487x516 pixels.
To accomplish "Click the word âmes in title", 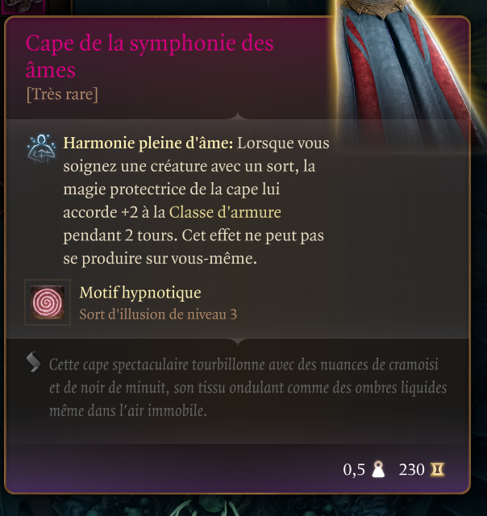I will (x=51, y=70).
